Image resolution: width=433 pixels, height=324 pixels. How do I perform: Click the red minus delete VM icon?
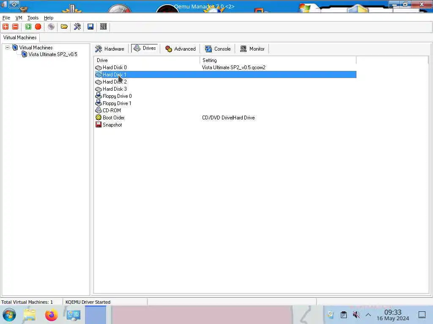click(16, 27)
